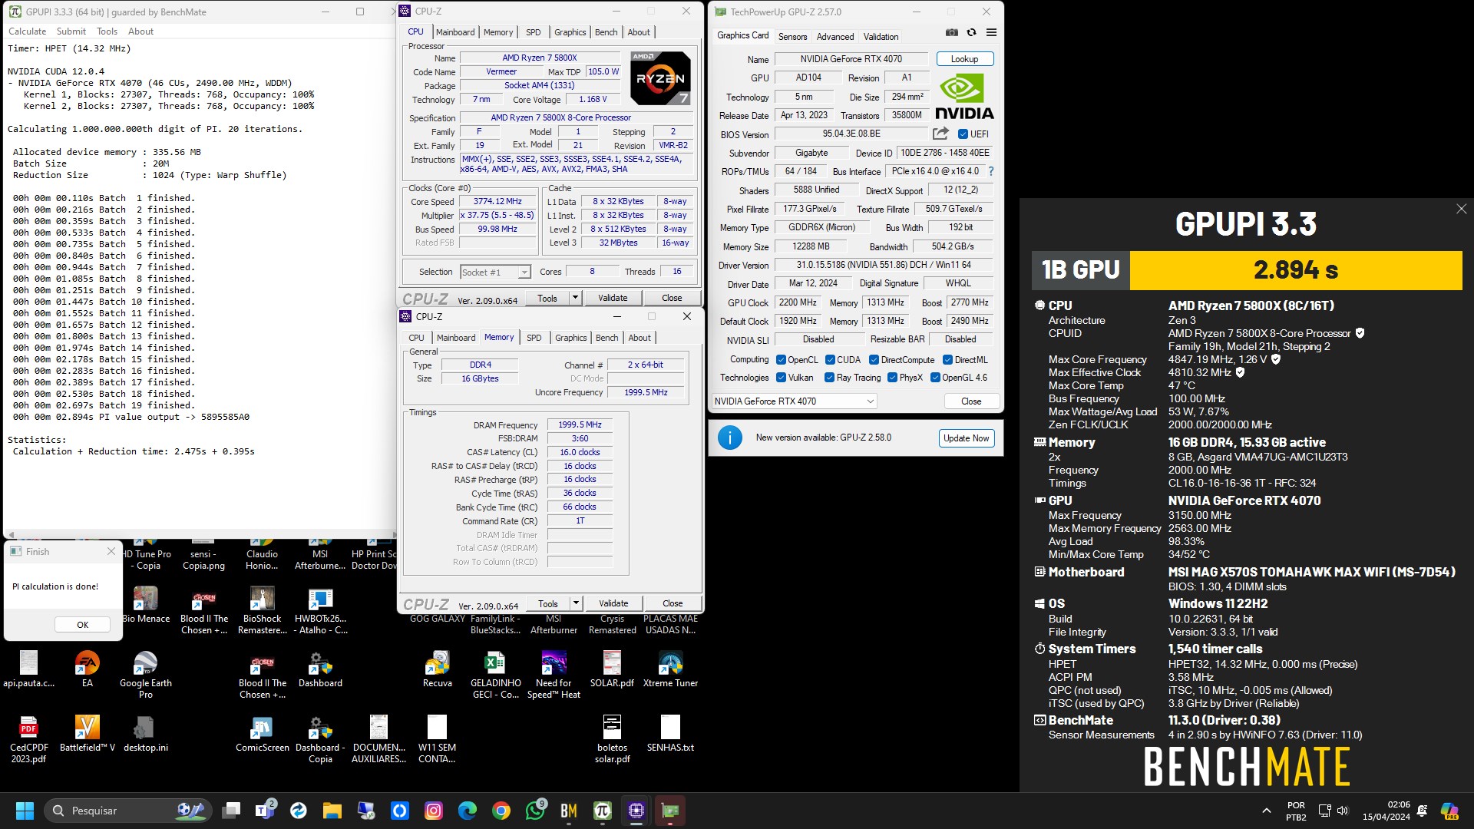Open the Submit menu in GPUPI

click(x=71, y=31)
